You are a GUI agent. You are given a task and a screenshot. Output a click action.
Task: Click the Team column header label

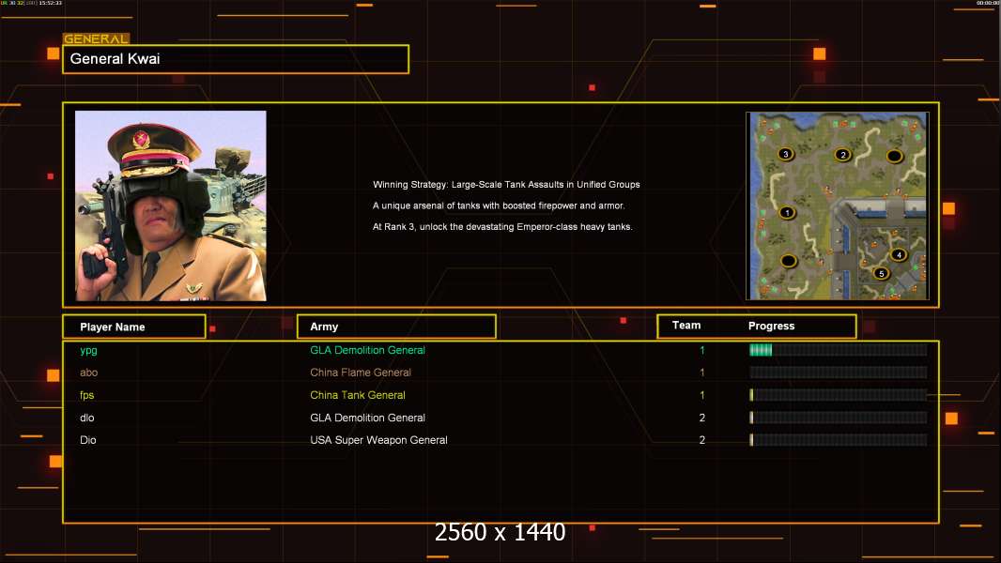pyautogui.click(x=686, y=326)
